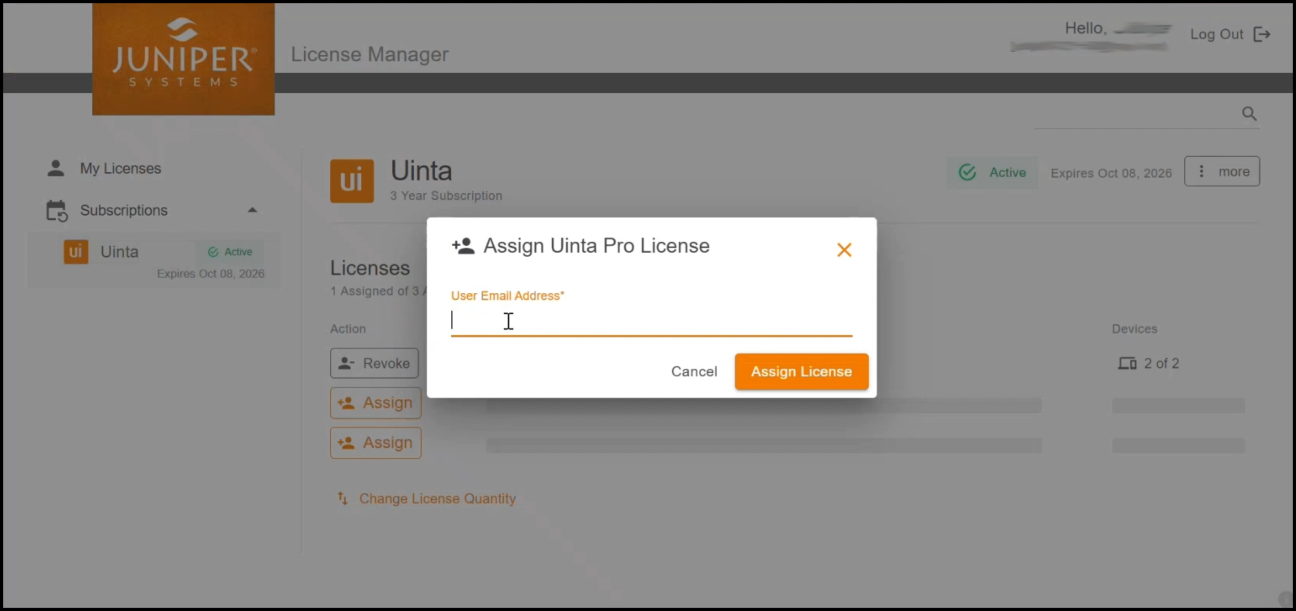
Task: Click the Log Out arrow icon
Action: click(1262, 34)
